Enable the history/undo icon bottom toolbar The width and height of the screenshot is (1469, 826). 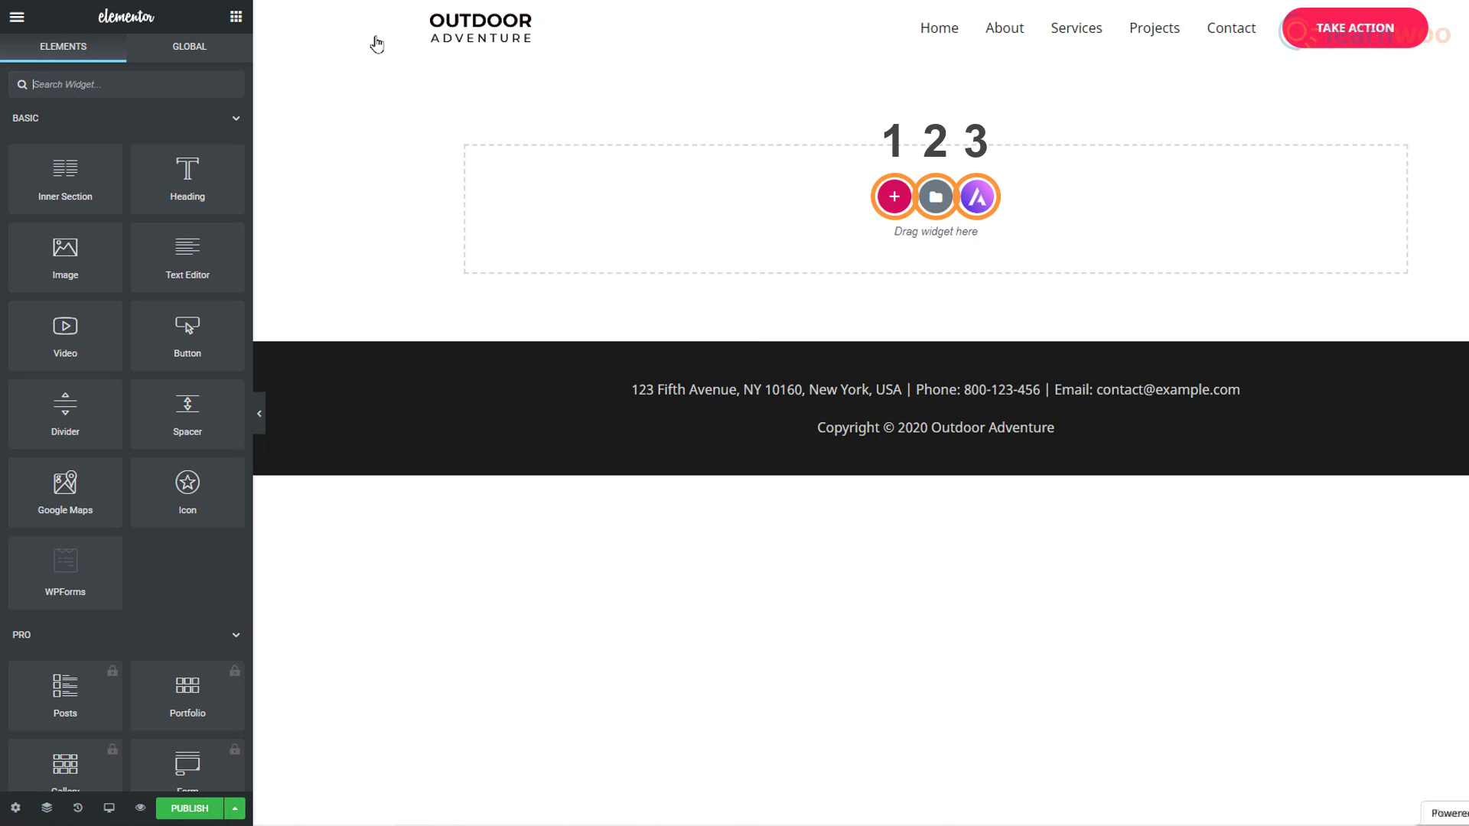click(78, 808)
